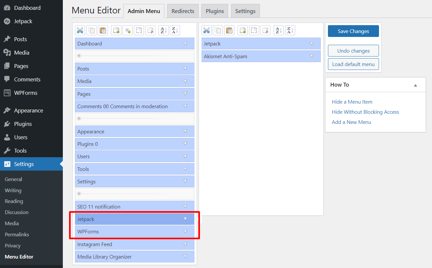The image size is (432, 268).
Task: Click the New separator icon in the left toolbar
Action: (x=128, y=30)
